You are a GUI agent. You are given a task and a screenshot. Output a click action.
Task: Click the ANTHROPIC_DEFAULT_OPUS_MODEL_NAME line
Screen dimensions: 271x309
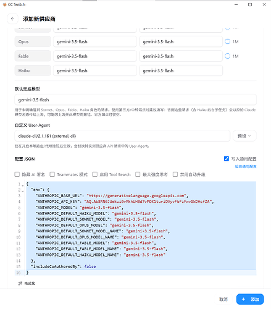pos(101,237)
